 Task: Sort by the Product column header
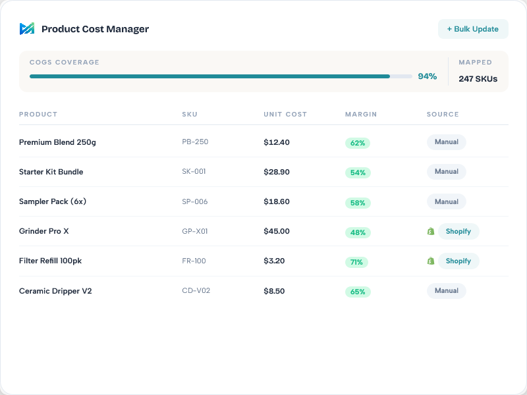pos(38,115)
